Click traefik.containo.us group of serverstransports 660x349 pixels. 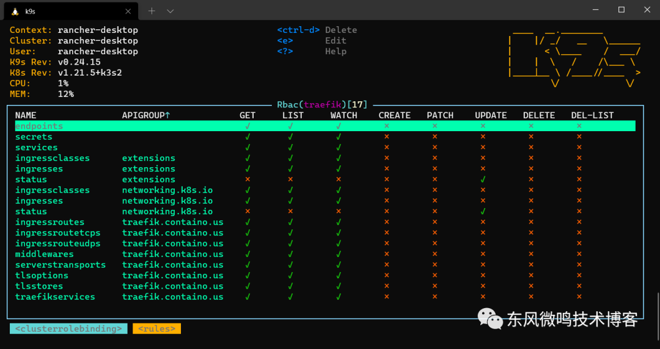(172, 264)
